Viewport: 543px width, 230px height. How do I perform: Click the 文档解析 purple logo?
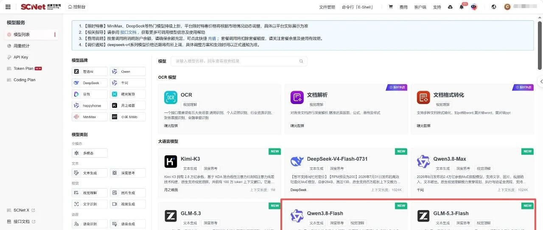coord(297,97)
